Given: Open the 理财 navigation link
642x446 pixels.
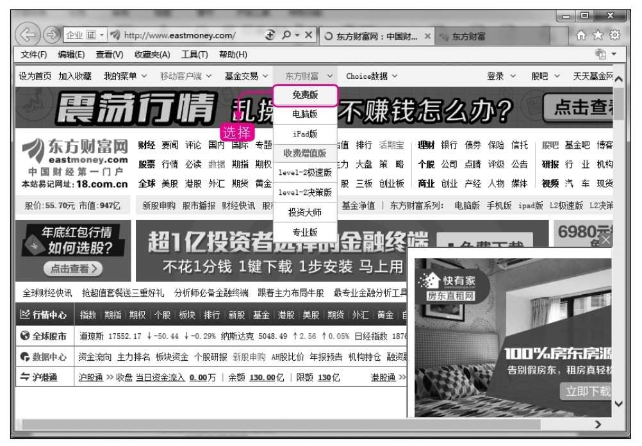Looking at the screenshot, I should click(x=426, y=145).
